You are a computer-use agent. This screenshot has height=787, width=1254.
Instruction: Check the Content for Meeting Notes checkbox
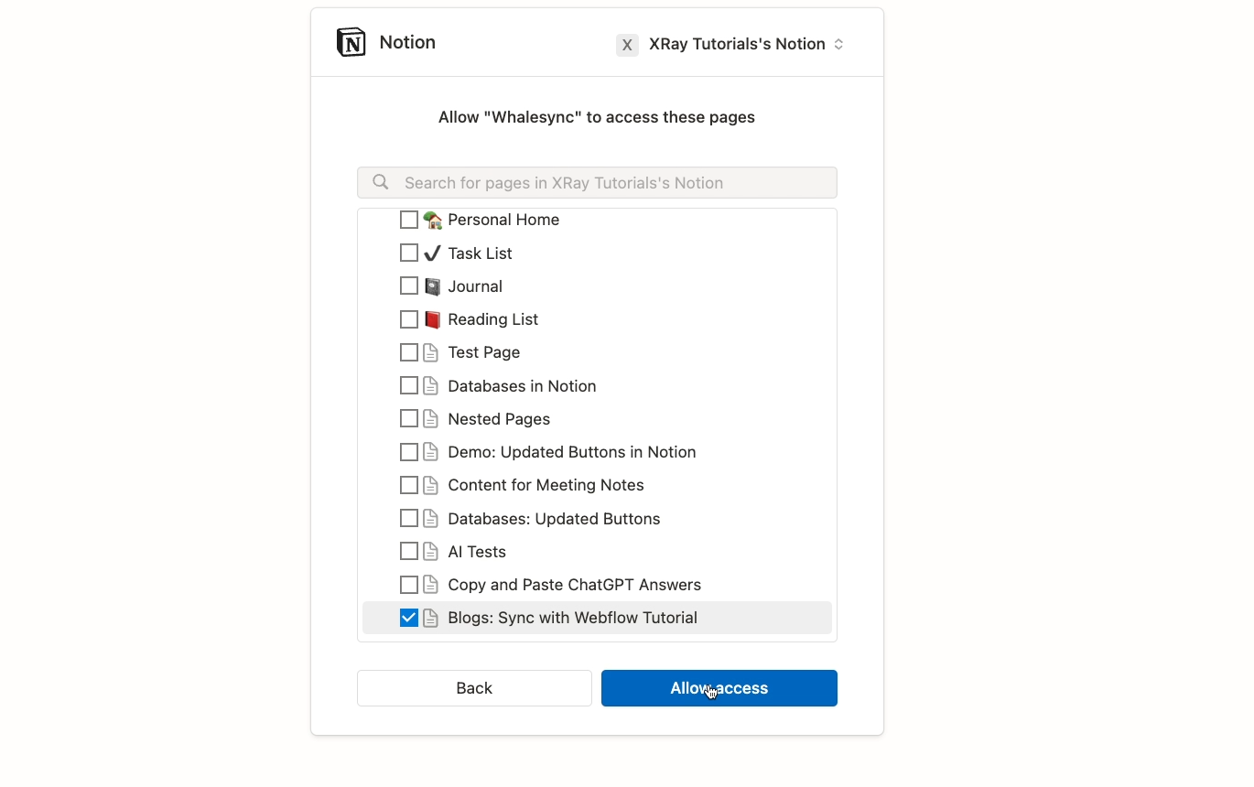coord(409,485)
